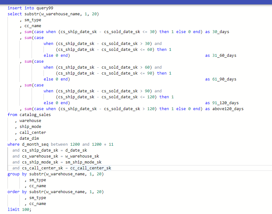Click 'date_dim' table name
This screenshot has height=214, width=272.
[x=29, y=139]
